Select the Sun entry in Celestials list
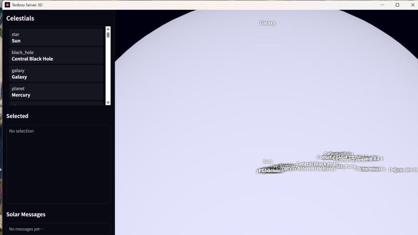Viewport: 418px width, 235px height. click(56, 38)
